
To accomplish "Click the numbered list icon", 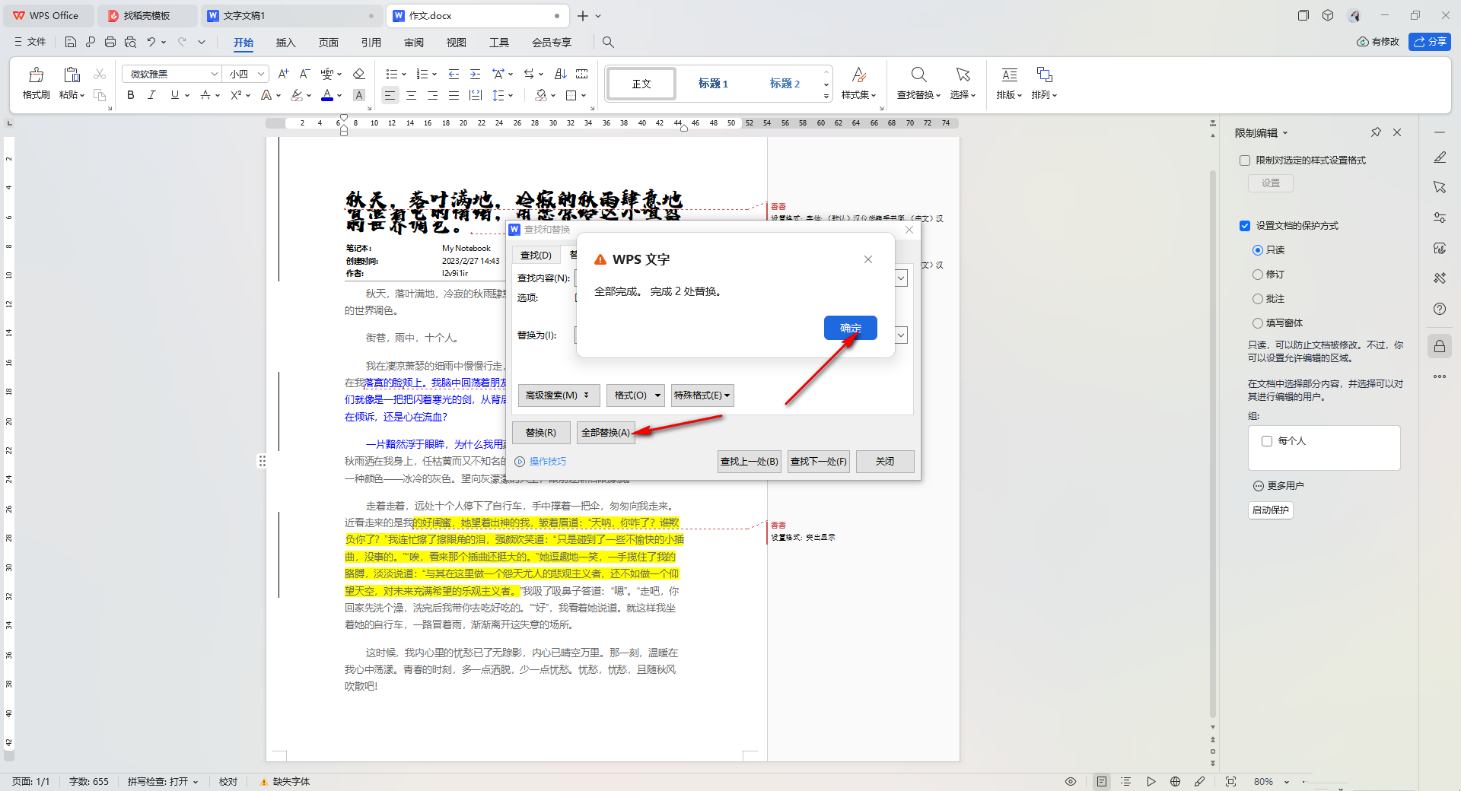I will [422, 74].
